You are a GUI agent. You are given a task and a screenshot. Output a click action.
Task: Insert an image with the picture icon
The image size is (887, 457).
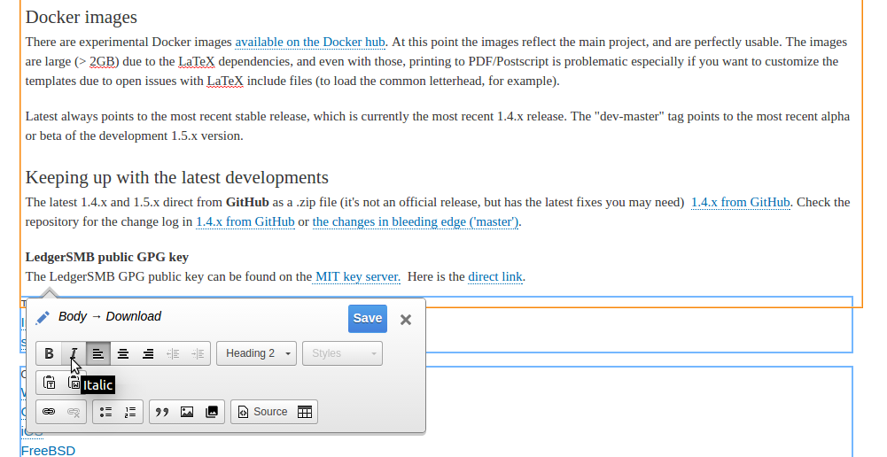click(187, 412)
